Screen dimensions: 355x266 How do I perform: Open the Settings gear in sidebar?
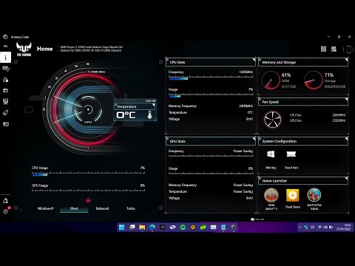[x=5, y=211]
